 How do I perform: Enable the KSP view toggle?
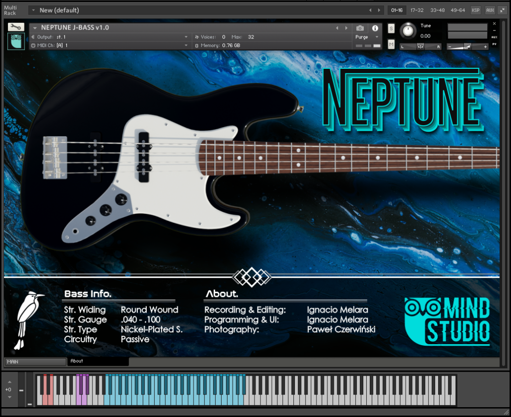click(475, 9)
